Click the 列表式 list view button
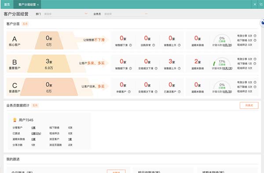The height and width of the screenshot is (173, 264). [x=249, y=106]
